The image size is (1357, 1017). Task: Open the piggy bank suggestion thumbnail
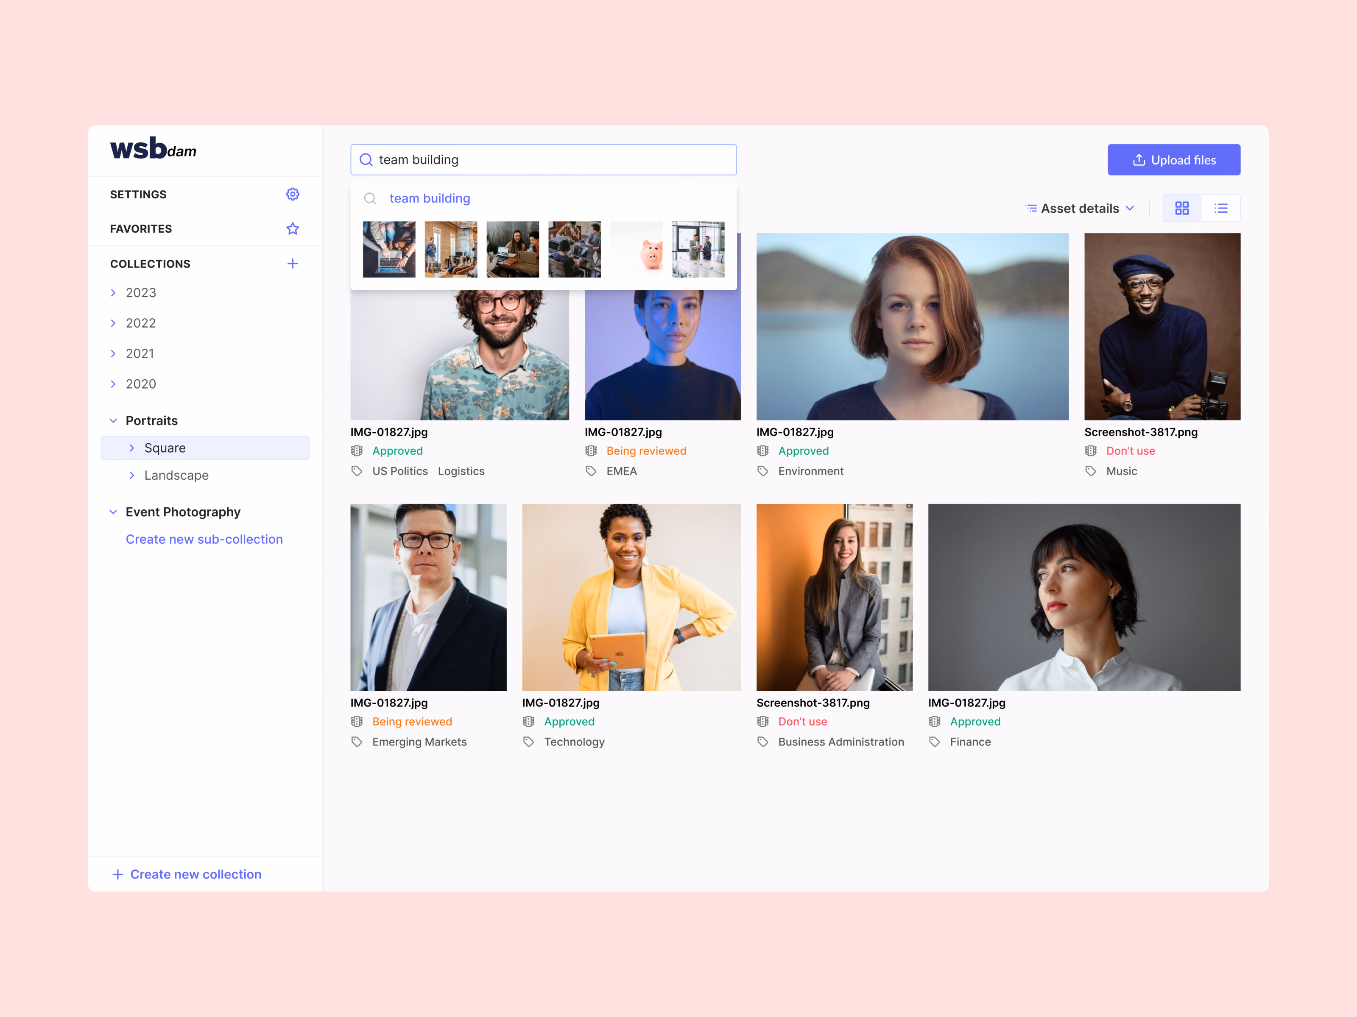(x=636, y=250)
